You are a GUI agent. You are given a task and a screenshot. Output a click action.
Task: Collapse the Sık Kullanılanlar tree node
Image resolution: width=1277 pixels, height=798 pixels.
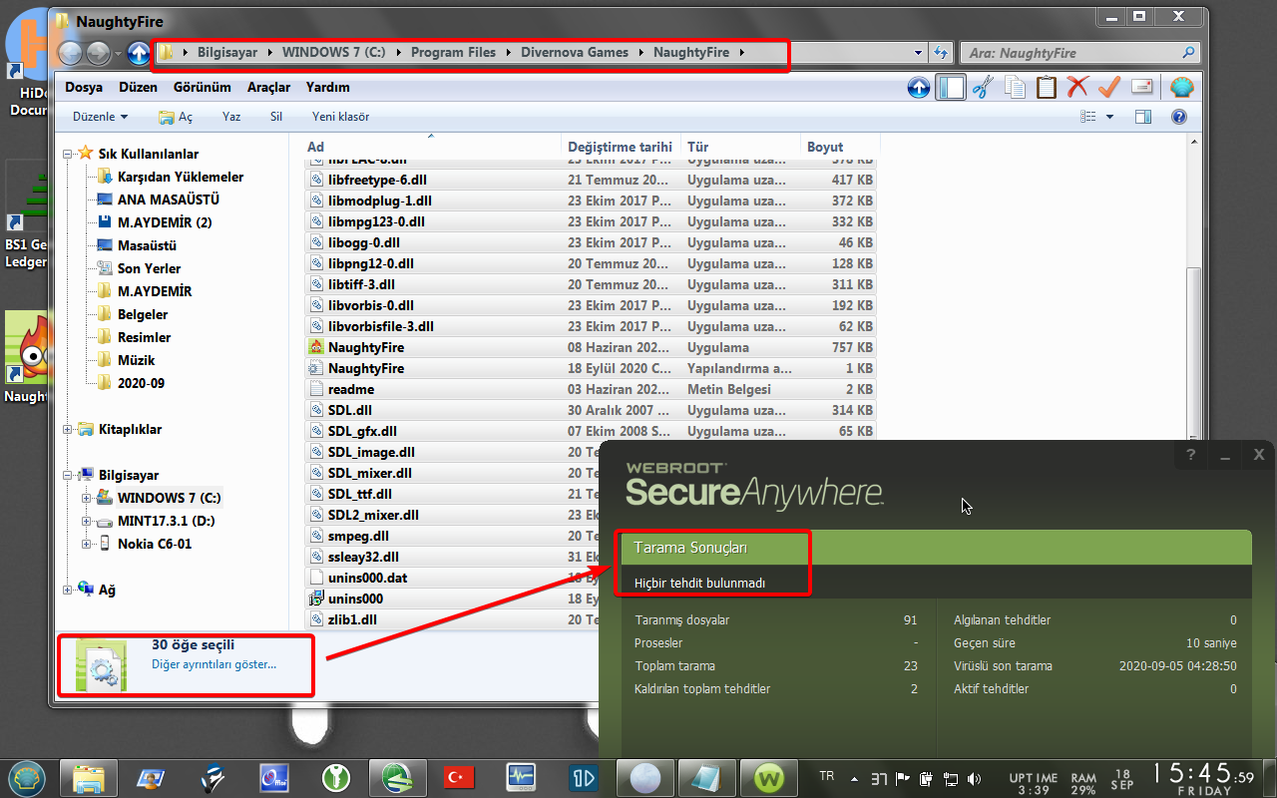(68, 154)
